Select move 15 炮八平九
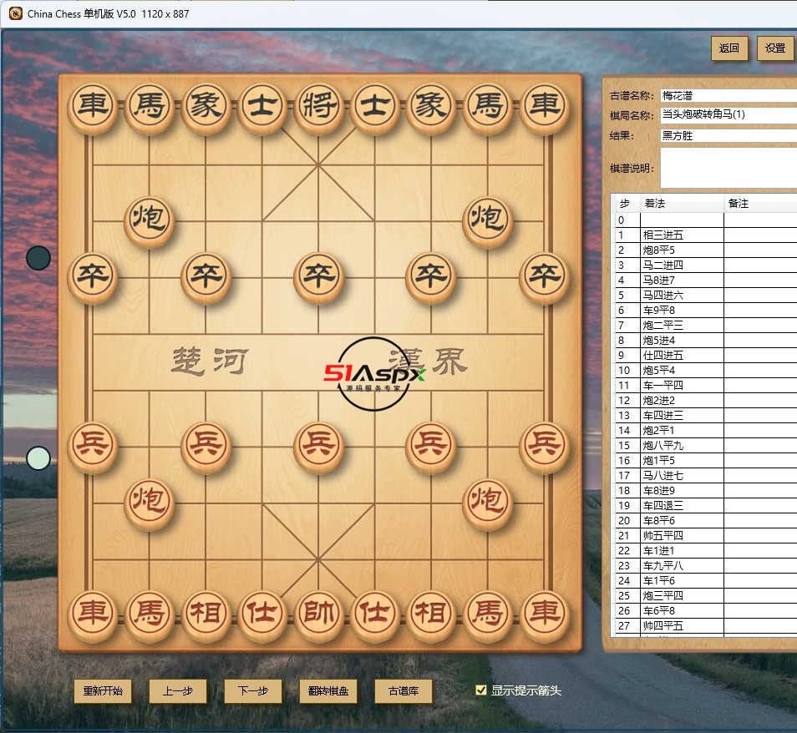Screen dimensions: 797x733 click(706, 446)
